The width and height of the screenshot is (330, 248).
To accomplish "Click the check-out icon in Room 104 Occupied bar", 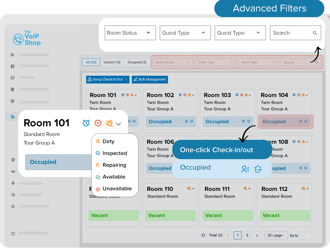I will [x=306, y=121].
